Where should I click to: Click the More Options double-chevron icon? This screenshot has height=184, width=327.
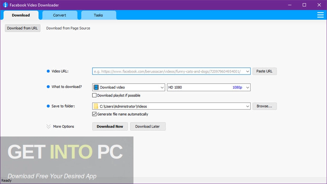(x=48, y=127)
